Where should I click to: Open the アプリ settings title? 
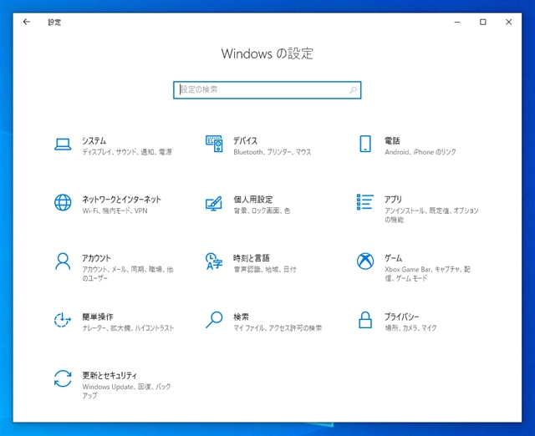pyautogui.click(x=393, y=200)
